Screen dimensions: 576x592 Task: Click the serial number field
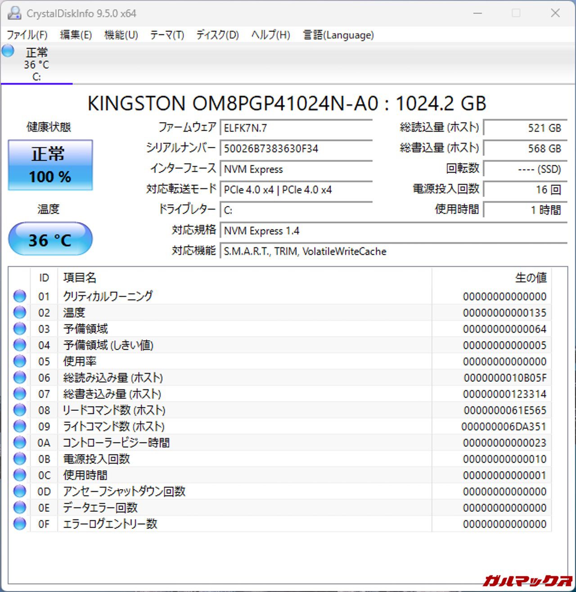[x=296, y=149]
